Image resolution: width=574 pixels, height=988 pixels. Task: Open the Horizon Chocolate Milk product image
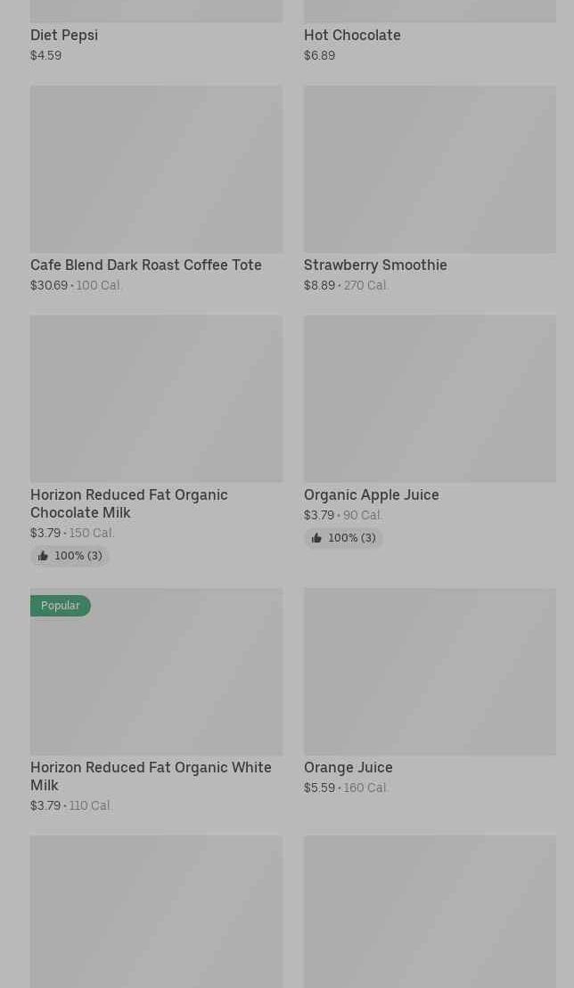pyautogui.click(x=156, y=398)
